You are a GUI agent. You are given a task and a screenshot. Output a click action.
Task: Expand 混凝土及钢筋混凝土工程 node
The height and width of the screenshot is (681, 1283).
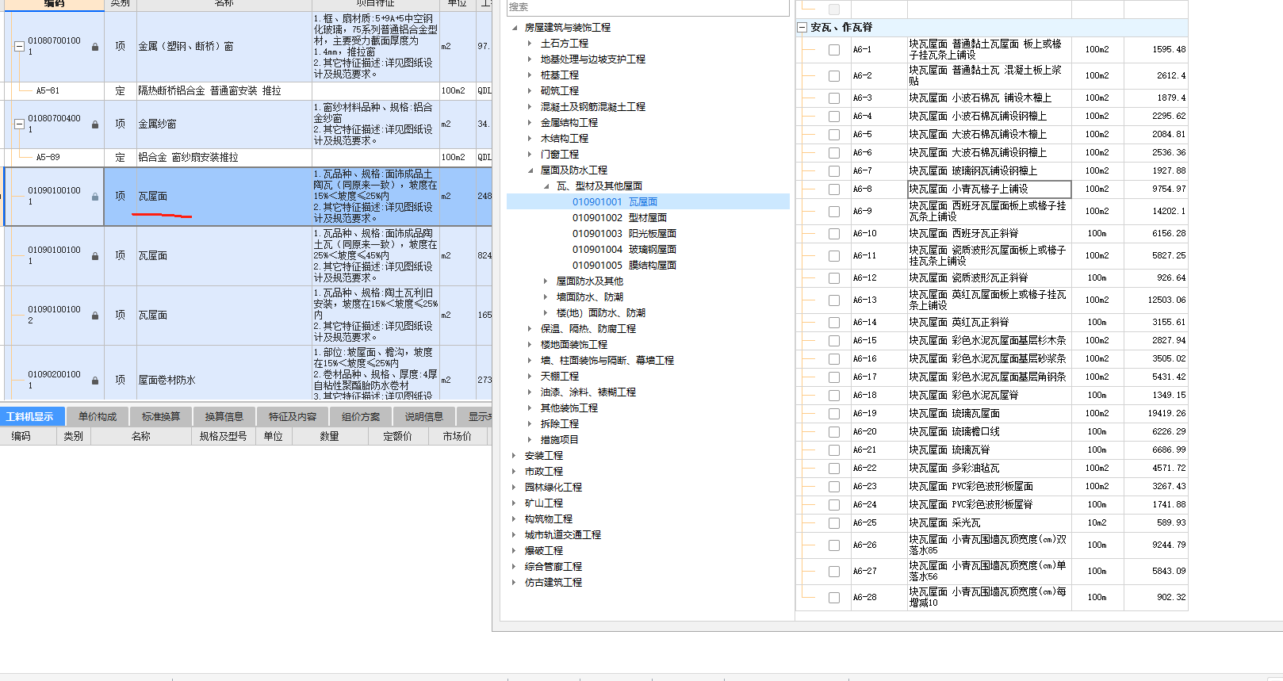click(530, 107)
